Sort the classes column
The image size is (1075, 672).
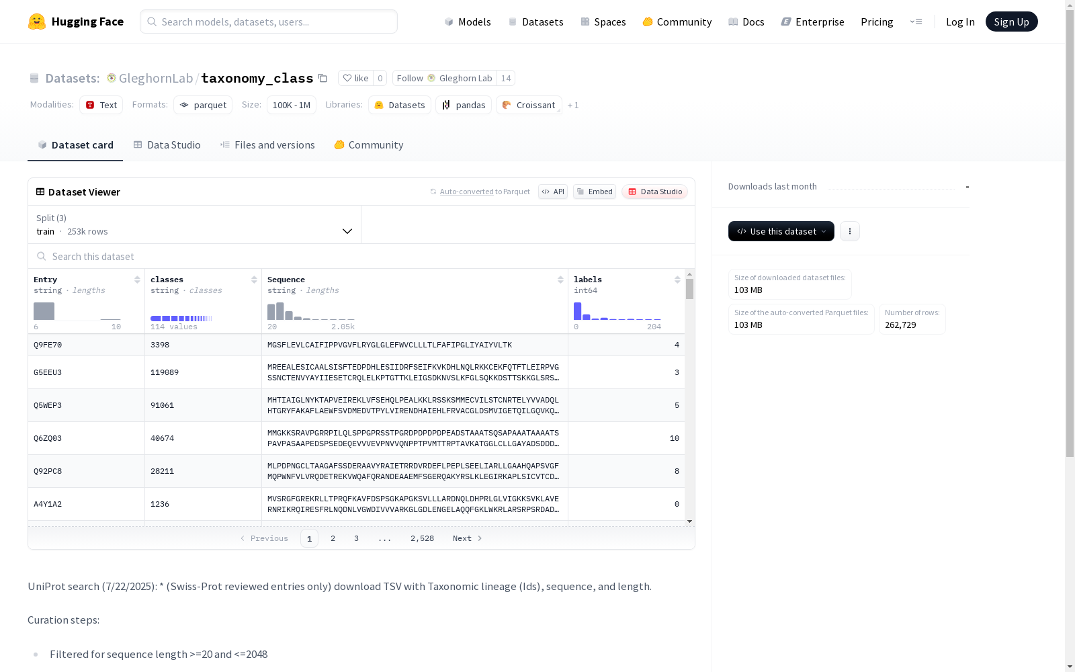click(254, 280)
